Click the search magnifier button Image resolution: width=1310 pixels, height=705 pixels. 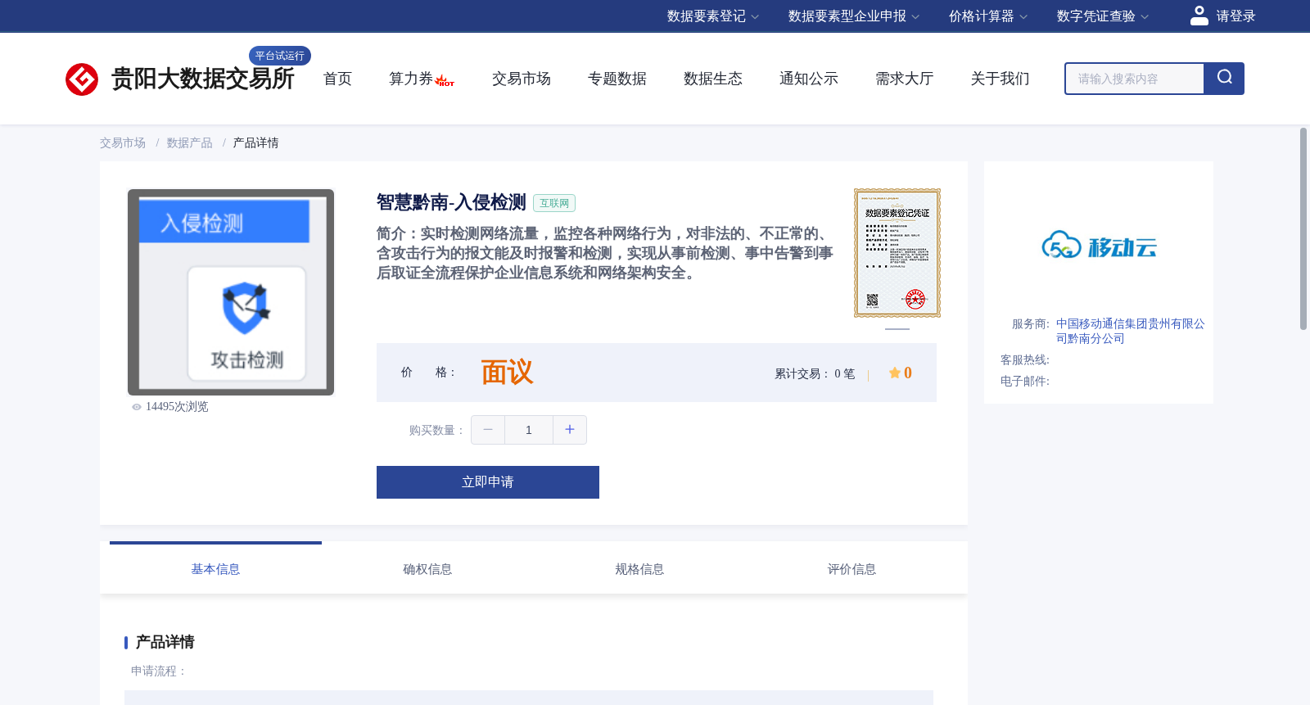click(x=1224, y=79)
